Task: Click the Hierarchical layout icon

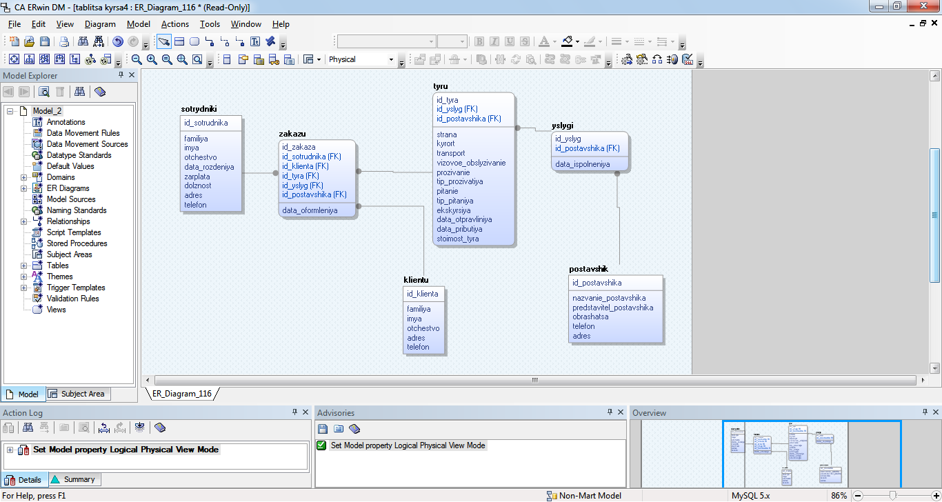Action: pyautogui.click(x=29, y=60)
